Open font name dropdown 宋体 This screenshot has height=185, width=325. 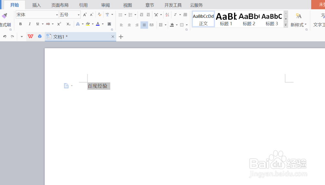tap(57, 15)
